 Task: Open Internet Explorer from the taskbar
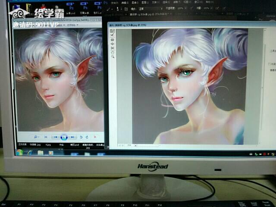[30, 153]
